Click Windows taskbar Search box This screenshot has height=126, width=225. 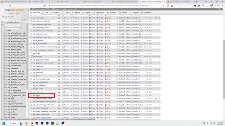point(13,123)
